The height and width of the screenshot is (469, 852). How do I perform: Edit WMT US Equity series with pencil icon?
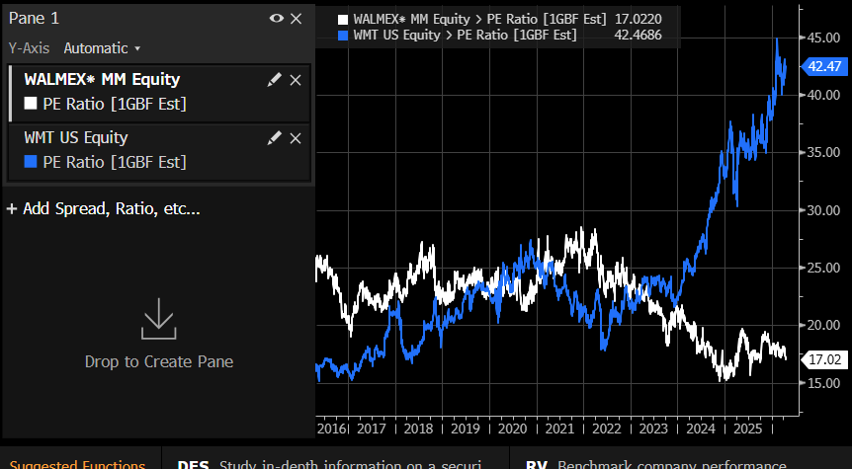275,138
